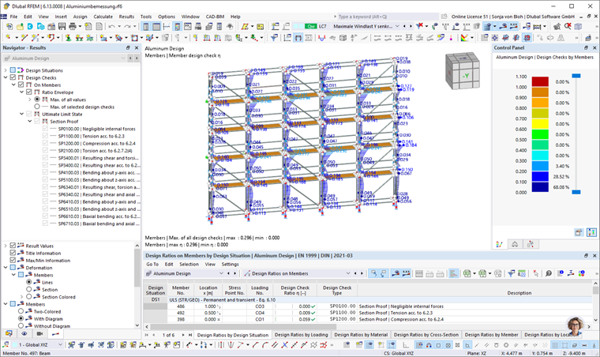Click the red color swatch in legend
This screenshot has width=600, height=357.
pos(539,81)
